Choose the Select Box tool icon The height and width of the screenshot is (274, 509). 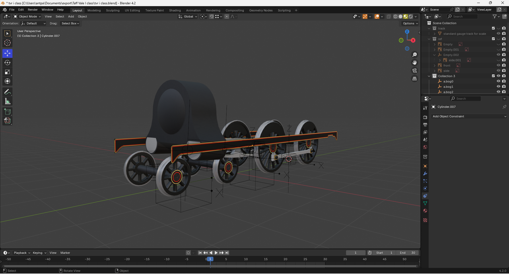pyautogui.click(x=8, y=34)
